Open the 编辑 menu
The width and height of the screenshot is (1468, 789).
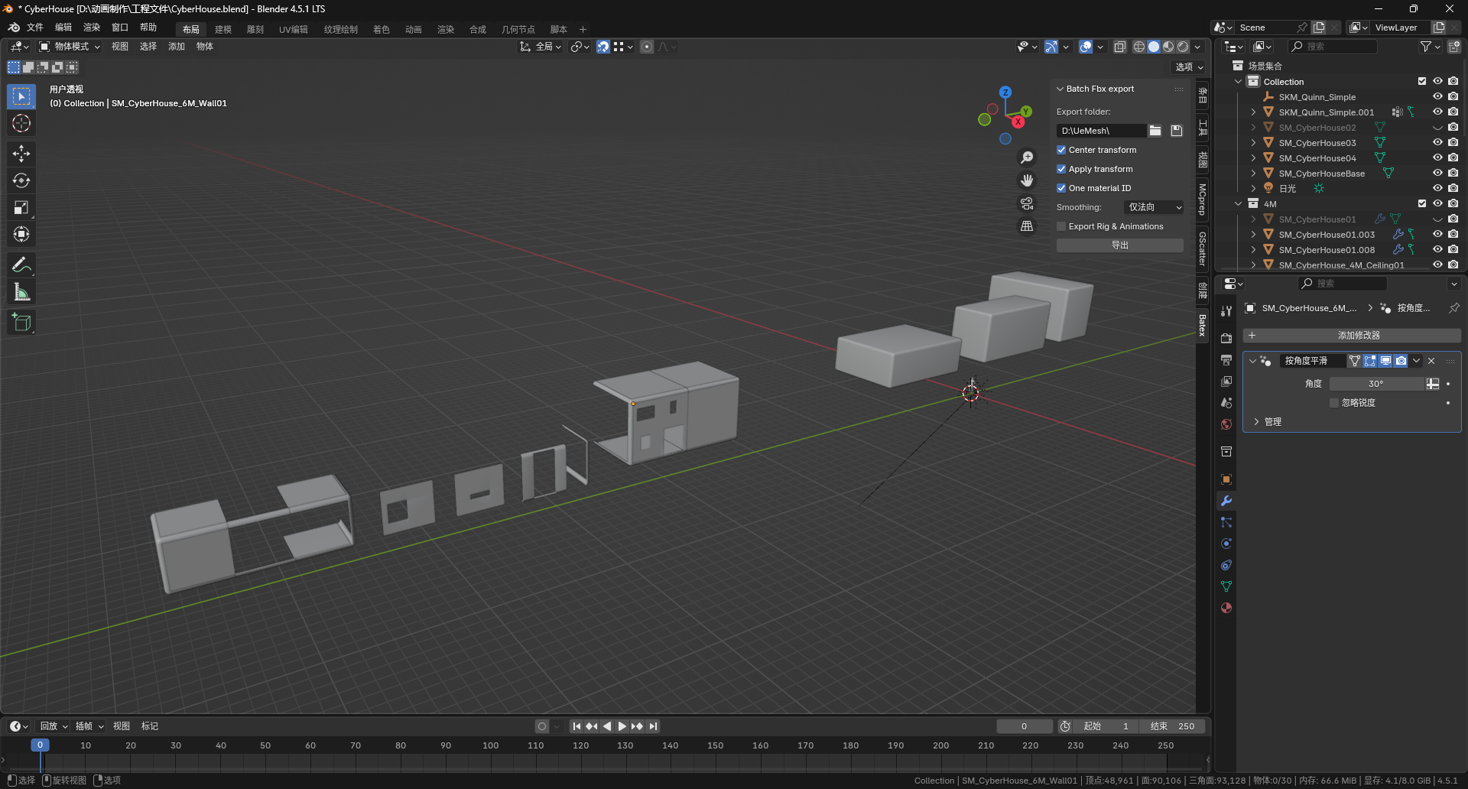click(63, 28)
